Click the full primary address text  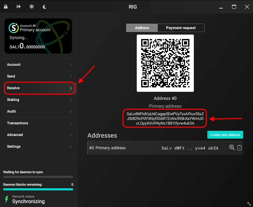tap(165, 119)
